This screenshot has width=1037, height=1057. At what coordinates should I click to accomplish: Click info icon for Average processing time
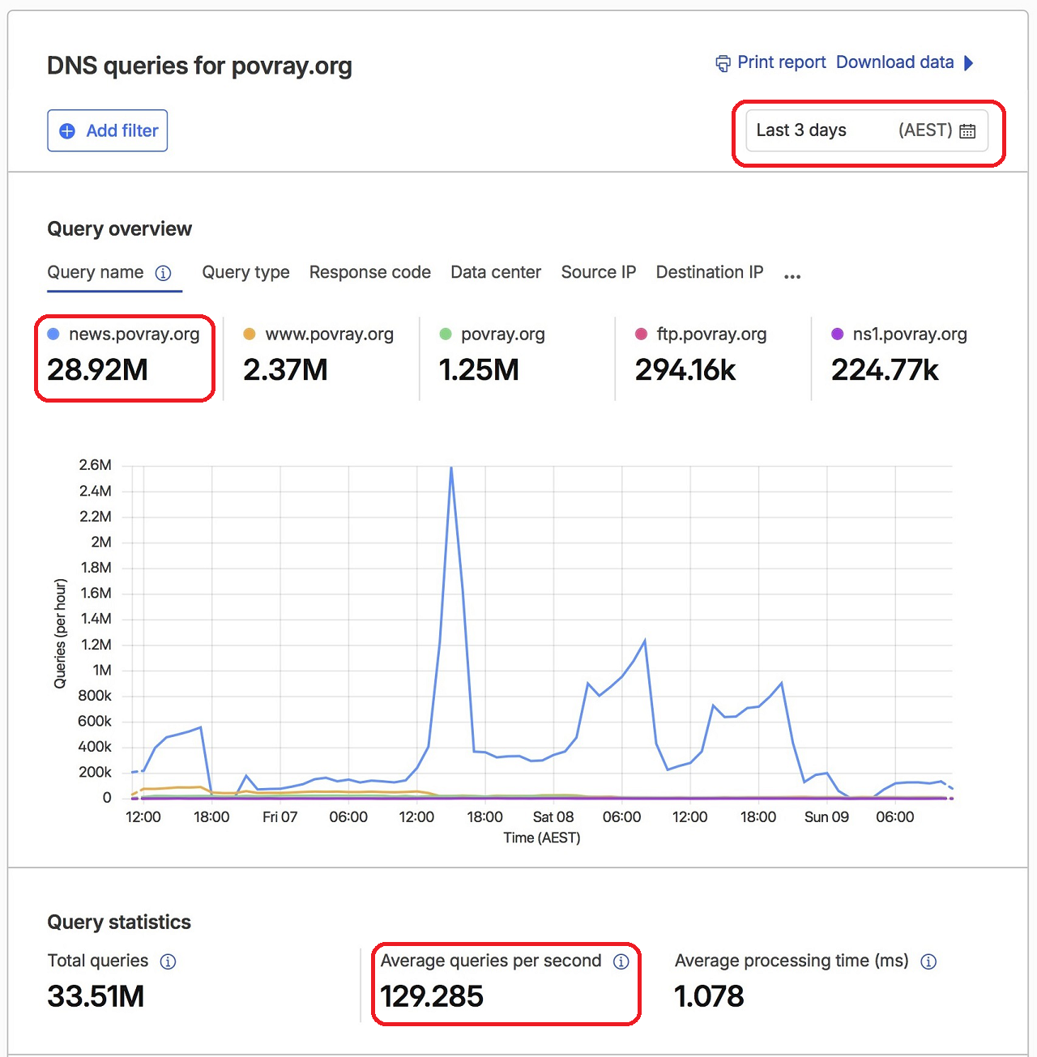[x=928, y=961]
